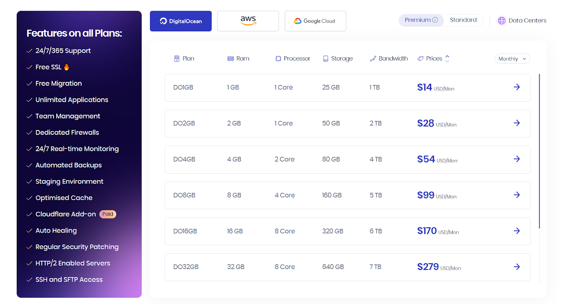Select the Google Cloud provider tab
This screenshot has width=569, height=304.
[315, 21]
